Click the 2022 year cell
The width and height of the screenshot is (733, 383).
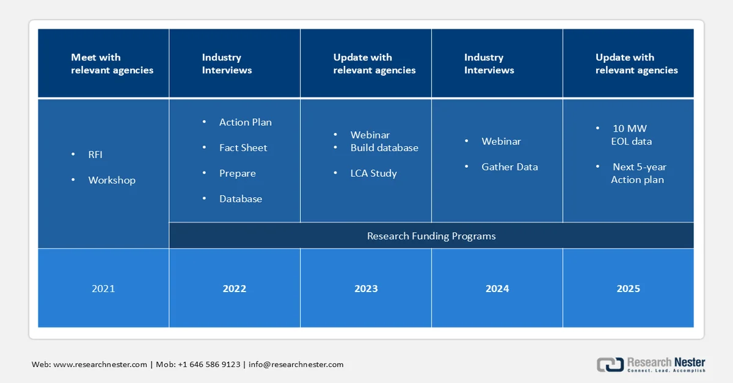235,288
